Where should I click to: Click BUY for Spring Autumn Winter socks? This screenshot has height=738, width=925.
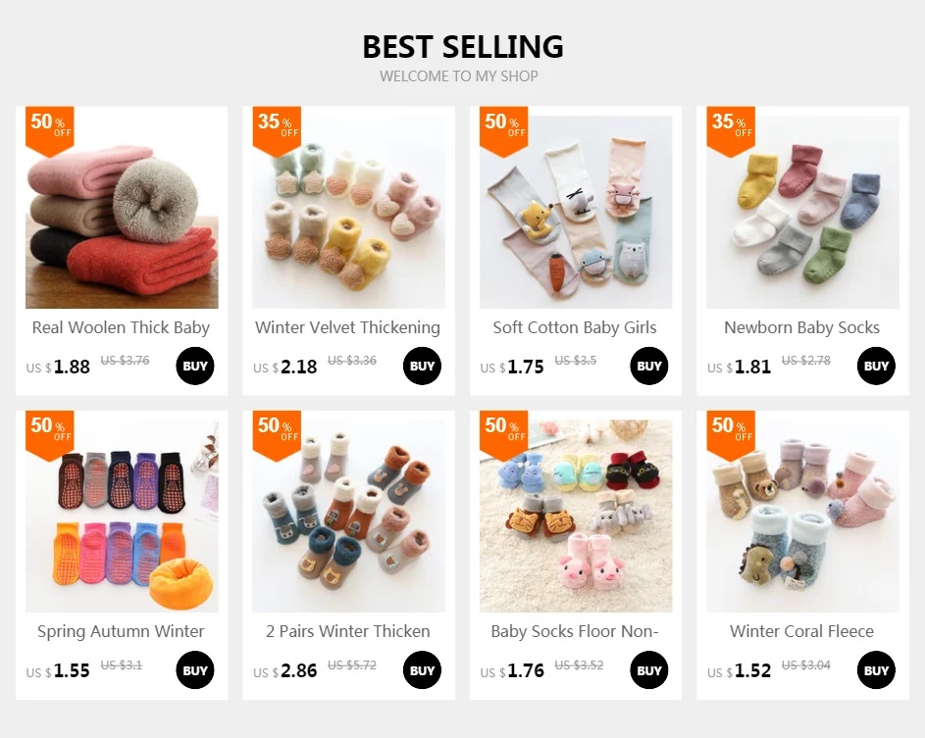(194, 670)
